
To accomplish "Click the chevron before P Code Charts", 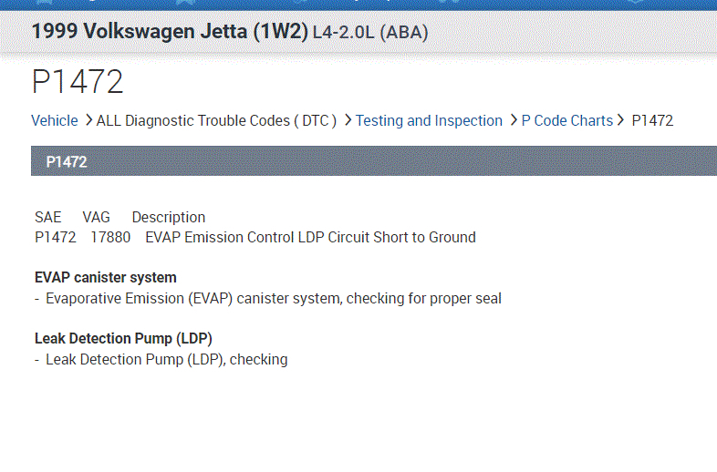I will pyautogui.click(x=514, y=120).
